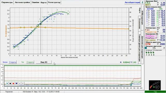Click the Редуктор temperature value 76

click(x=164, y=32)
